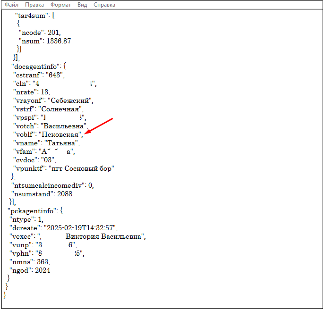Image resolution: width=324 pixels, height=310 pixels.
Task: Click the "Псковская" value in vobIf line
Action: [x=64, y=134]
